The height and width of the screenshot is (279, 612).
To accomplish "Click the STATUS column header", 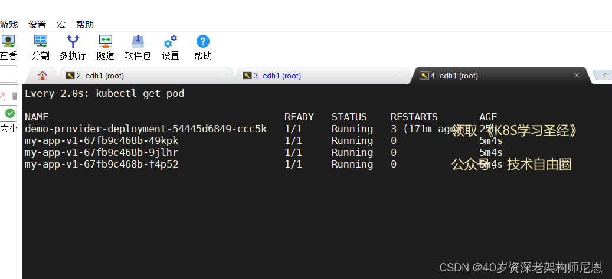I will [349, 117].
